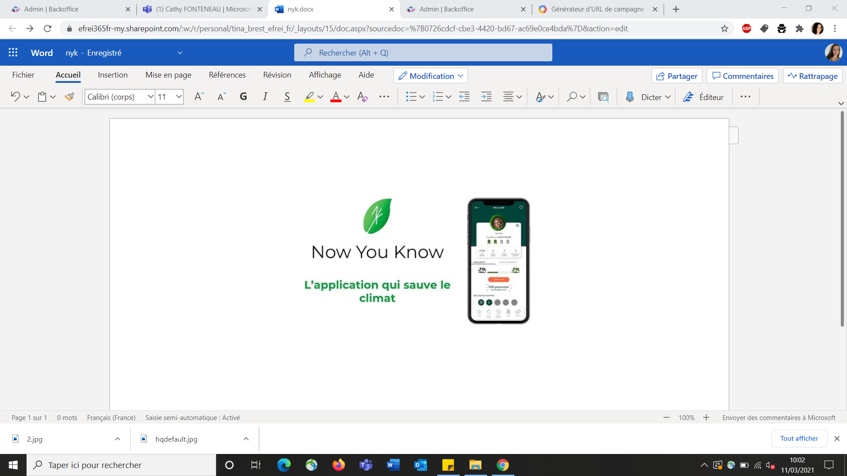Click the Partager button
The height and width of the screenshot is (476, 847).
click(x=677, y=76)
